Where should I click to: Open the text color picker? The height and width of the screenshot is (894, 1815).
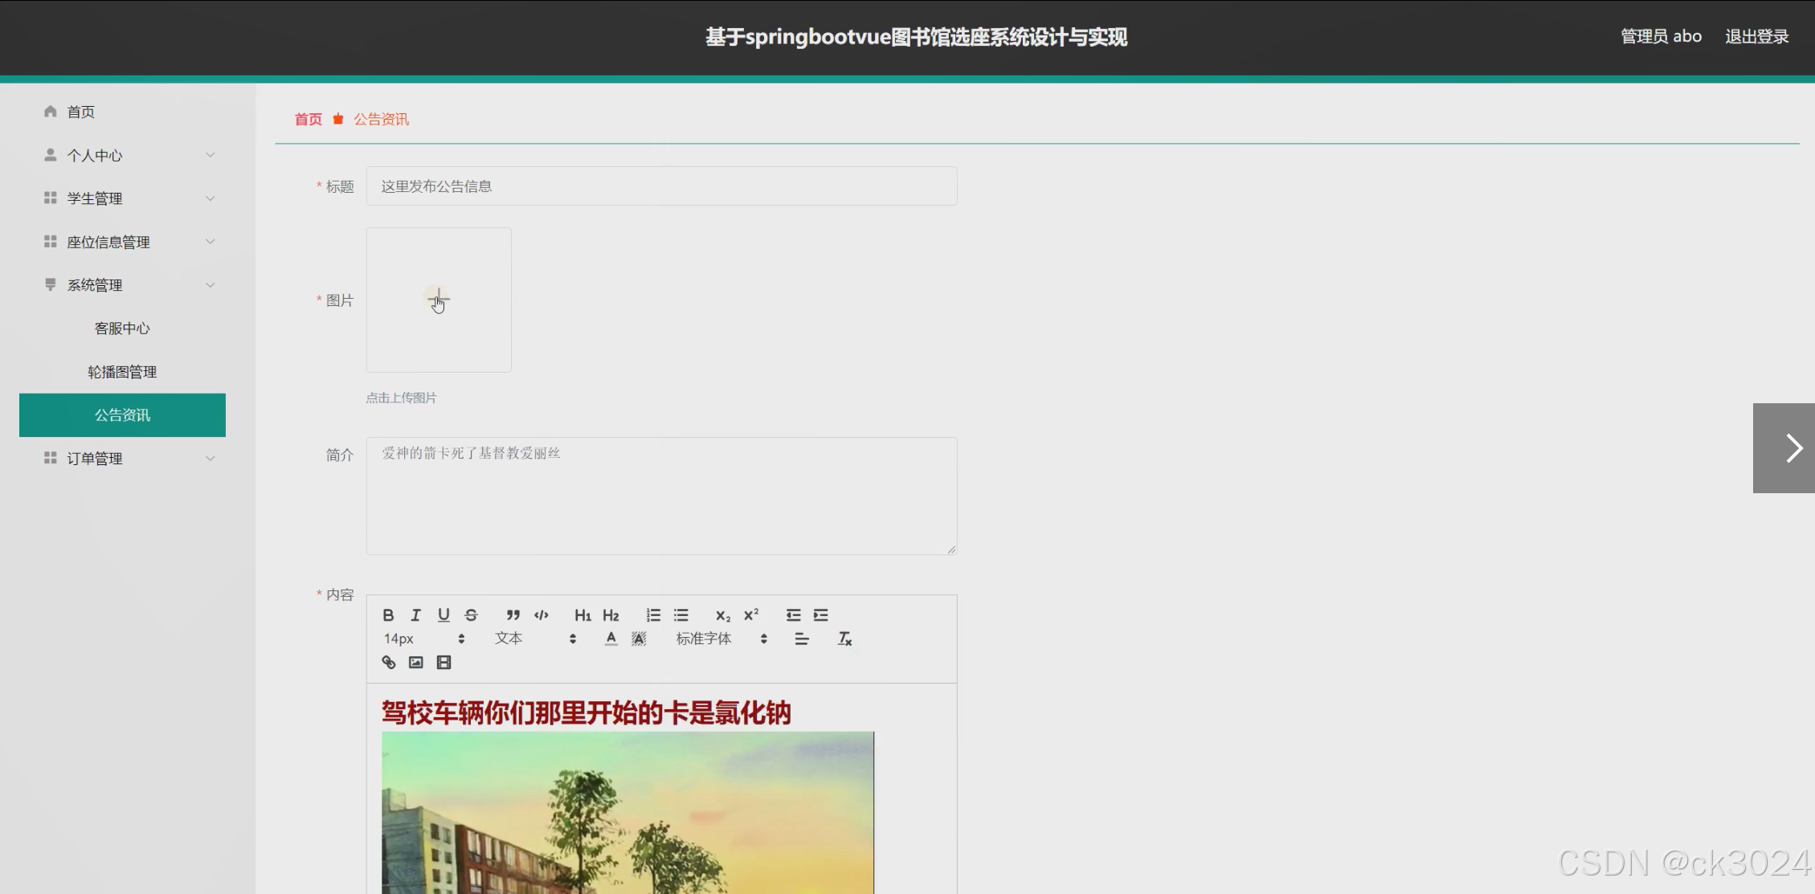tap(611, 639)
